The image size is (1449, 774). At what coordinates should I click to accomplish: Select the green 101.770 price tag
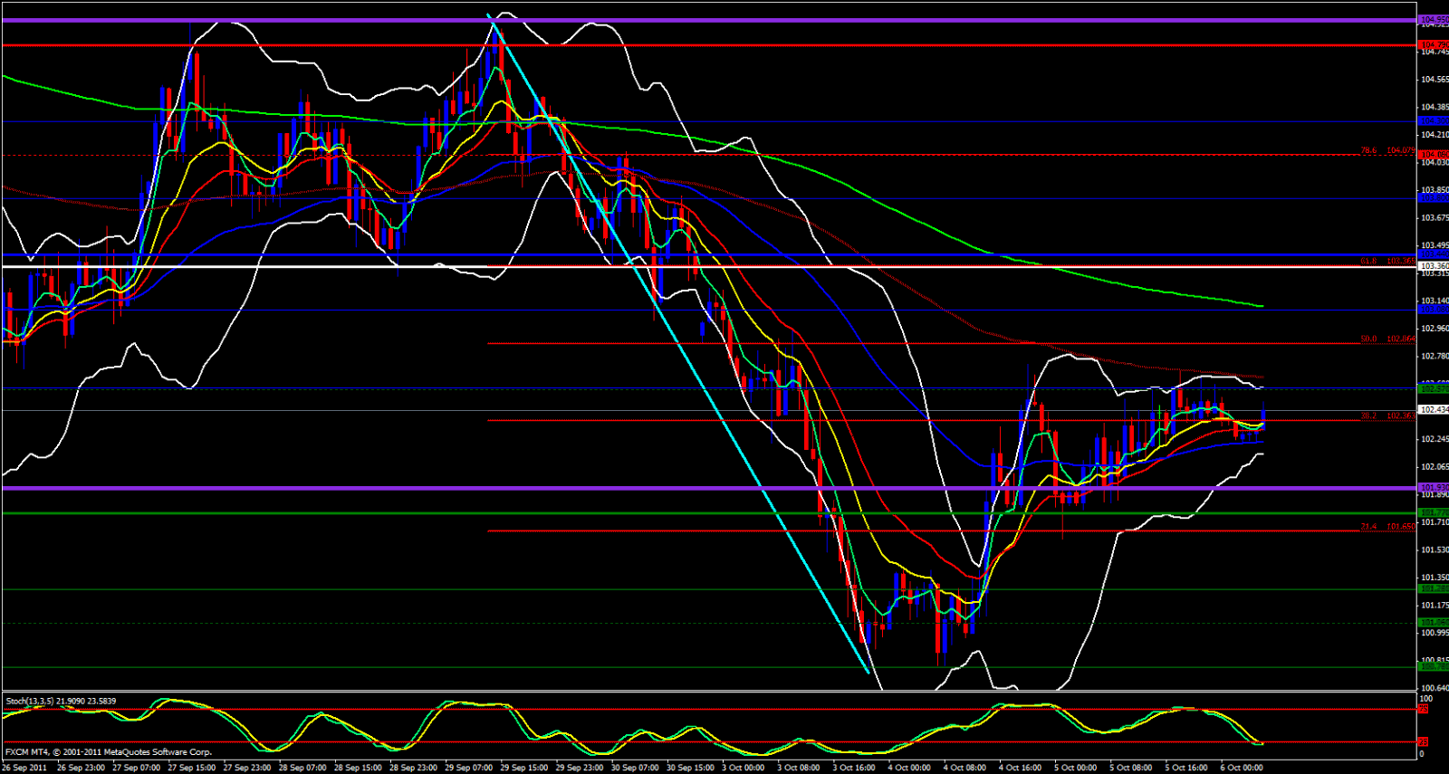(x=1434, y=513)
